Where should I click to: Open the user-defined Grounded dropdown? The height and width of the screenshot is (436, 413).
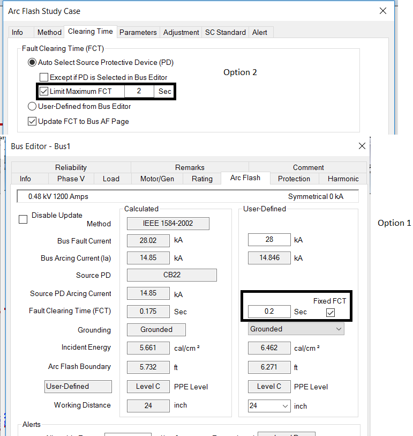click(x=296, y=329)
